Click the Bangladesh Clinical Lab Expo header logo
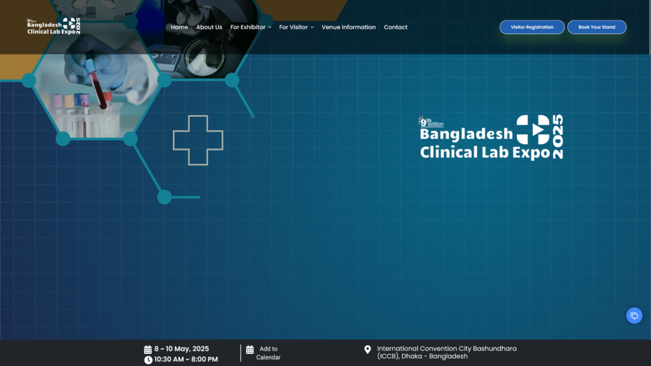This screenshot has width=651, height=366. 53,26
